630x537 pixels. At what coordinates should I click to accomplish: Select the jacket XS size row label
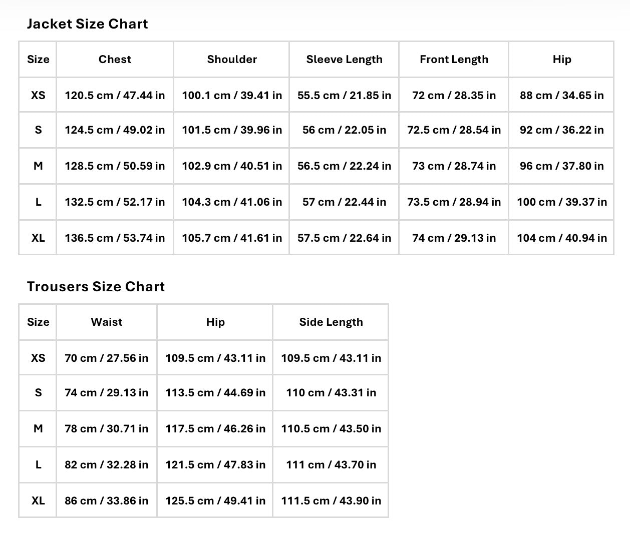(x=38, y=95)
